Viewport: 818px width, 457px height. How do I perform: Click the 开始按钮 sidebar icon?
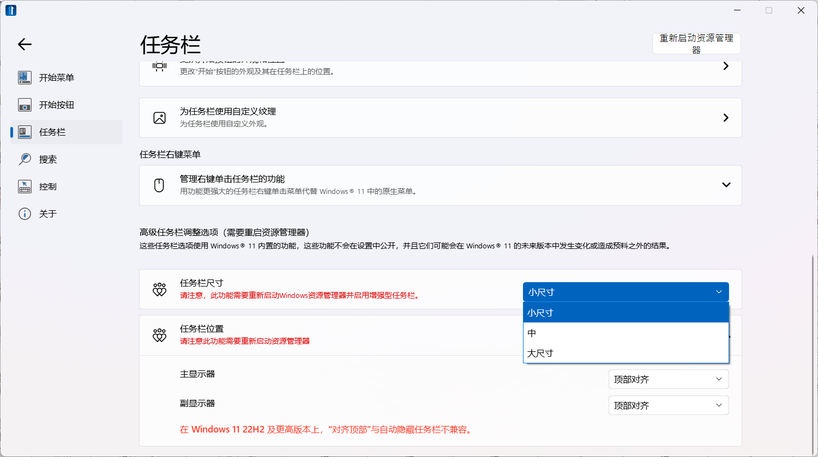25,105
